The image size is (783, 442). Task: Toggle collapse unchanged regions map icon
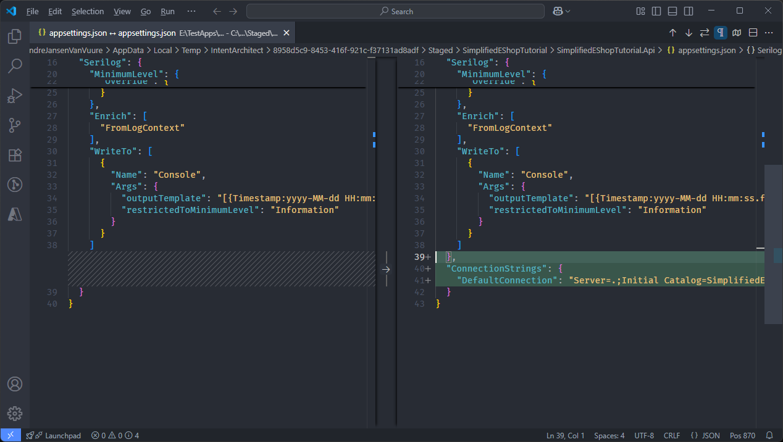click(737, 32)
